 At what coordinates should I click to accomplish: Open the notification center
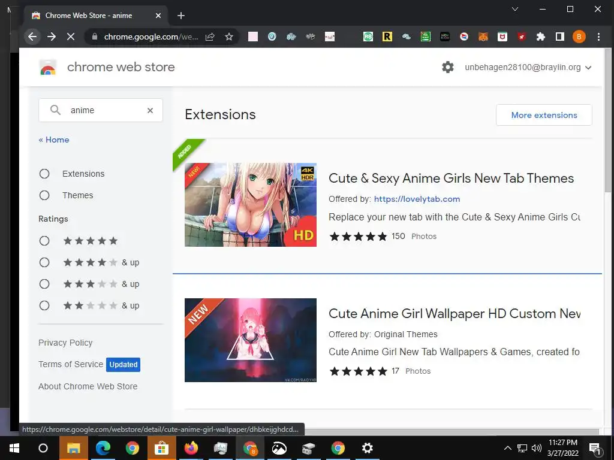click(x=595, y=448)
